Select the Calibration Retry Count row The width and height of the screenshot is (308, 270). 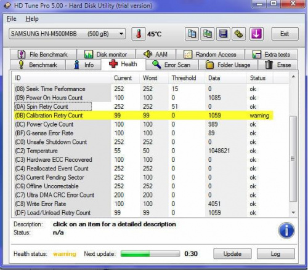coord(144,116)
